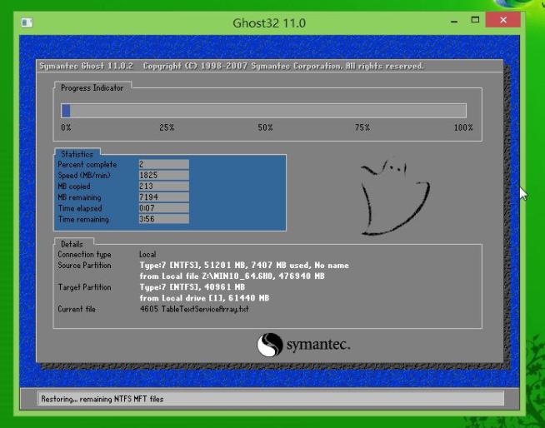This screenshot has height=428, width=545.
Task: Click the Ghost32 window system icon
Action: (27, 22)
